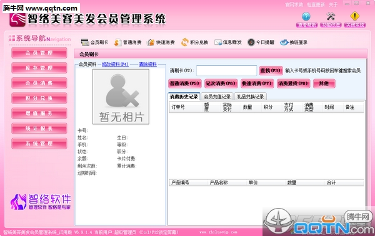Viewport: 375px width, 236px height.
Task: Click the 累计消费 label in member info
Action: [127, 166]
